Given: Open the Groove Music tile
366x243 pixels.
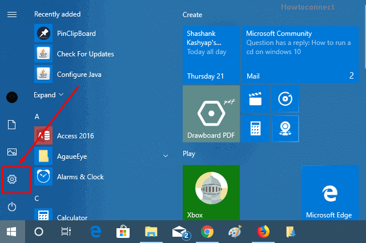Looking at the screenshot, I should [285, 99].
